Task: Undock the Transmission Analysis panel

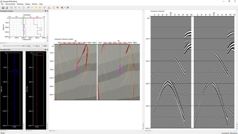Action: (x=45, y=11)
